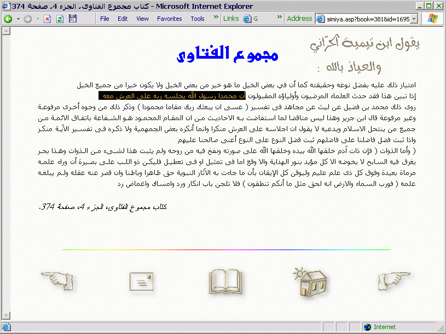Click the open book icon
The height and width of the screenshot is (334, 446).
pyautogui.click(x=225, y=281)
